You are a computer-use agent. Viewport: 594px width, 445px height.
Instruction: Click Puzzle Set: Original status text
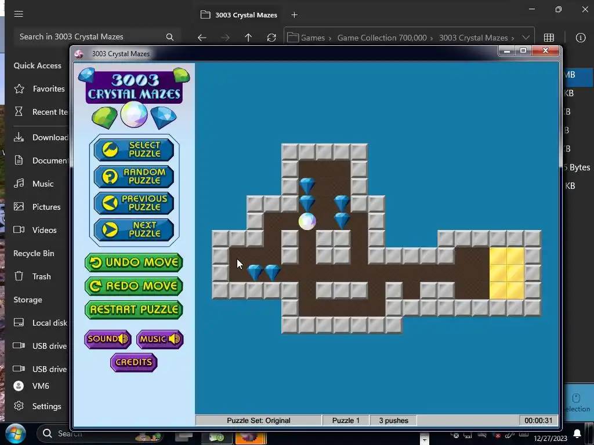tap(258, 421)
